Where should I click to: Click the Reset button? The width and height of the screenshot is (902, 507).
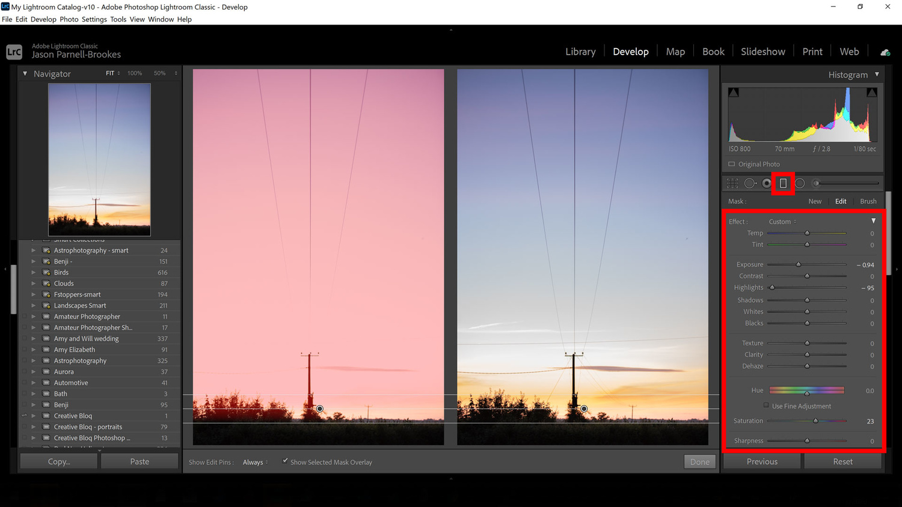842,461
